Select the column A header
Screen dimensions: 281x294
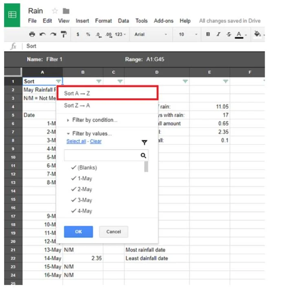click(x=42, y=72)
